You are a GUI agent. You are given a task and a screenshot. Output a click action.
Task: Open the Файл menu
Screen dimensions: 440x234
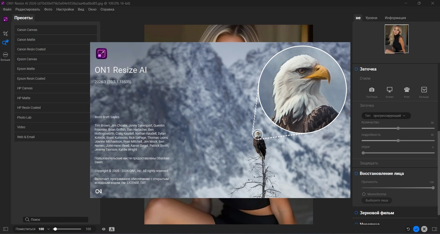tap(7, 9)
